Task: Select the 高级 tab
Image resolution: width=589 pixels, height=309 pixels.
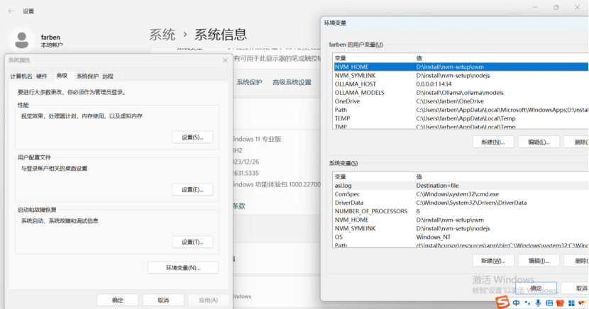Action: click(62, 76)
